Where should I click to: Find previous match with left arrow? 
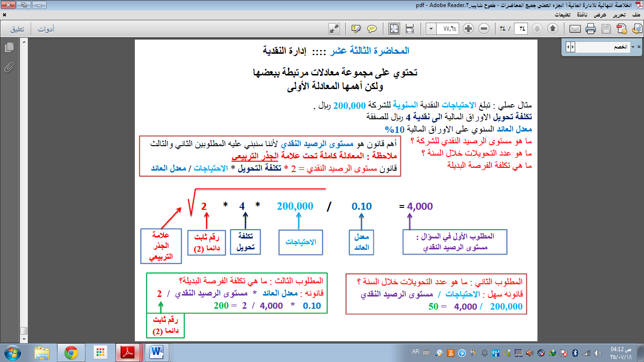[x=568, y=47]
